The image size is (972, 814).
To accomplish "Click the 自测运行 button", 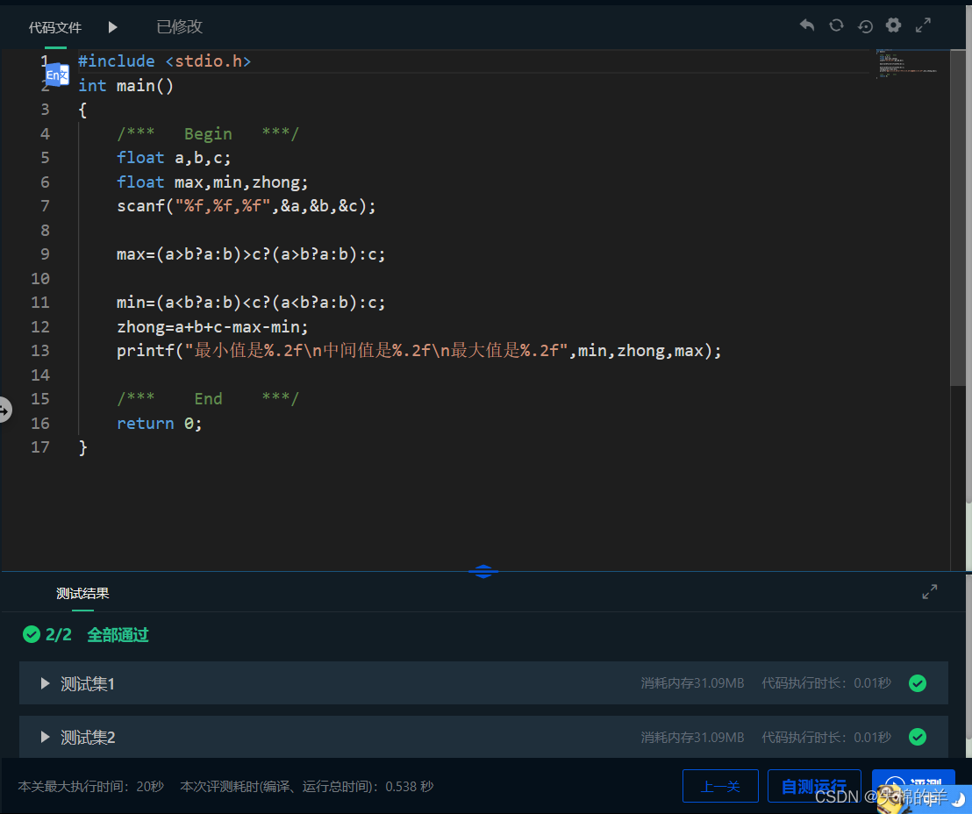I will (x=814, y=786).
